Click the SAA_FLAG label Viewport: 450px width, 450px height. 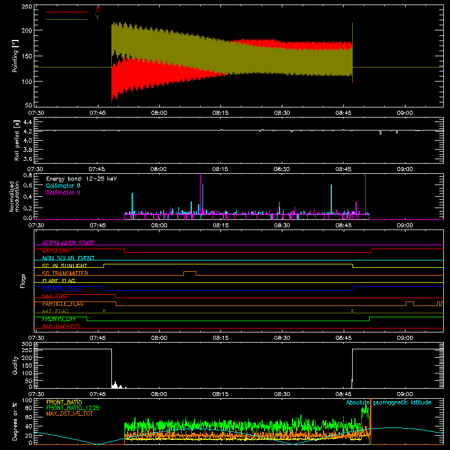point(55,296)
